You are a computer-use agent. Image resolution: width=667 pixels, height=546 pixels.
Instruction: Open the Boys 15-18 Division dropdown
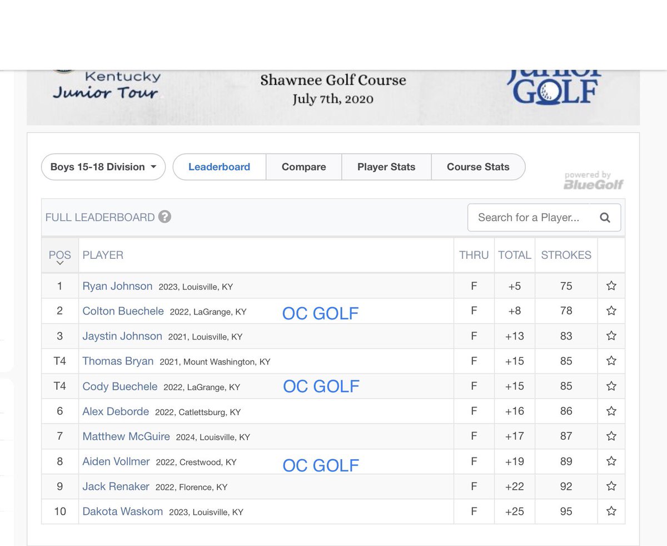103,166
